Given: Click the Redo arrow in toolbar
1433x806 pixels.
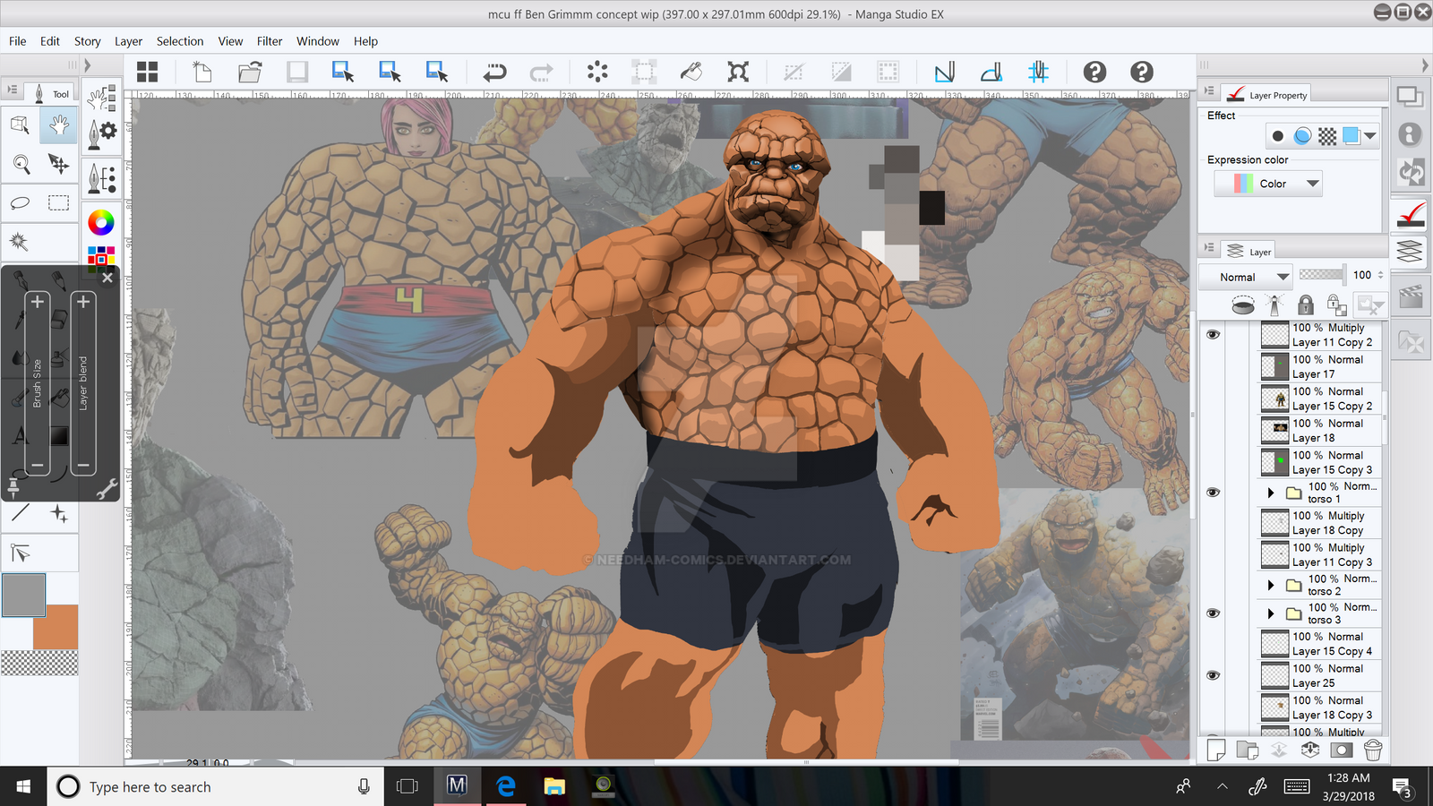Looking at the screenshot, I should coord(541,72).
